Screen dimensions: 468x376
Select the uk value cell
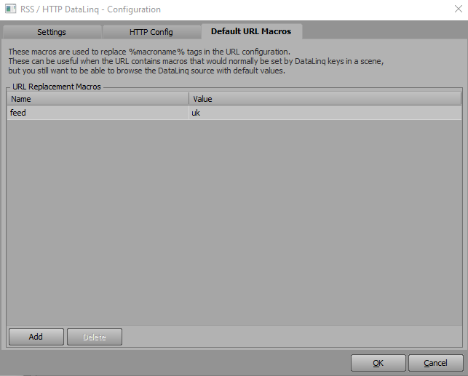pyautogui.click(x=325, y=113)
